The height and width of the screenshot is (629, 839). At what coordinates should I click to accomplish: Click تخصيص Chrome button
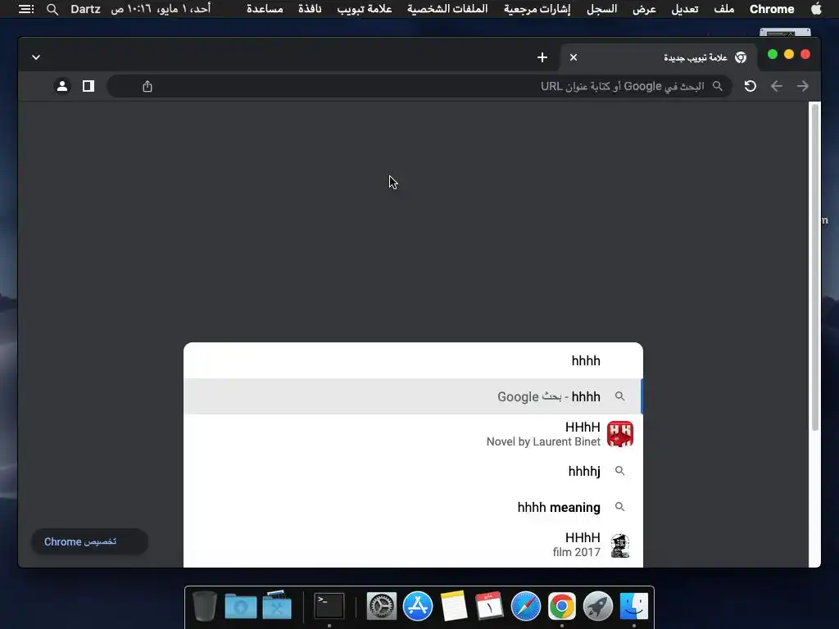click(x=89, y=542)
